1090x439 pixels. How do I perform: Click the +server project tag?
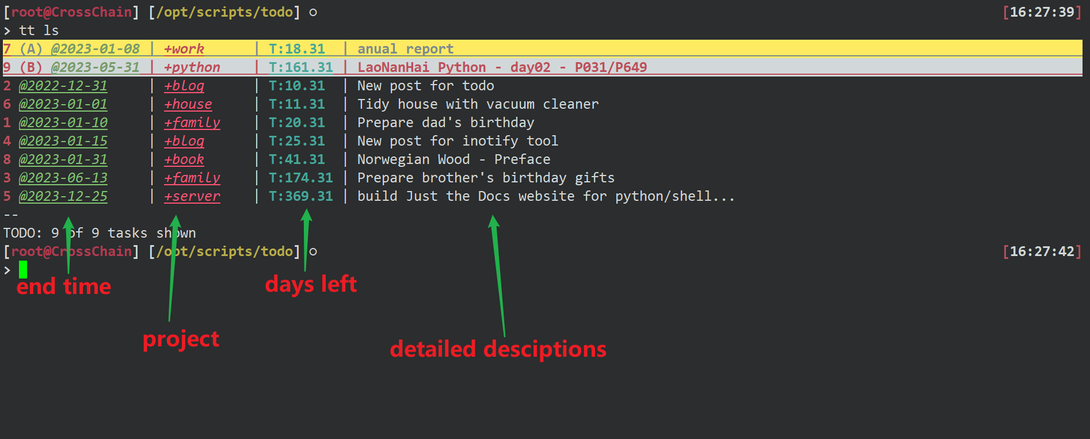point(192,196)
